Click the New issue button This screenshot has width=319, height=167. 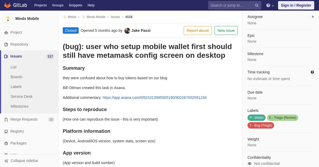pos(226,30)
